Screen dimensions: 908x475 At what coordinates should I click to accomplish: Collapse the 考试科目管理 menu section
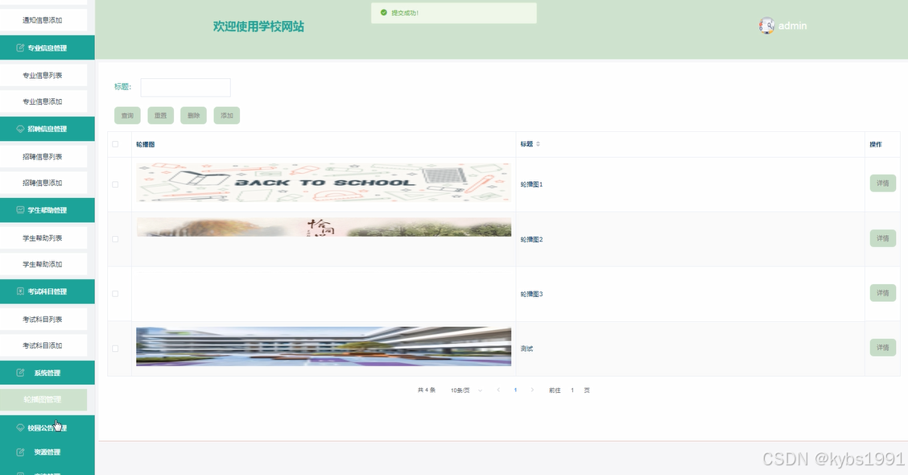pyautogui.click(x=47, y=291)
